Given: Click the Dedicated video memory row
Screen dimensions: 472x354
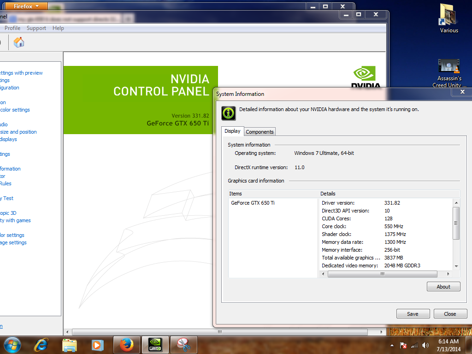Looking at the screenshot, I should (386, 265).
